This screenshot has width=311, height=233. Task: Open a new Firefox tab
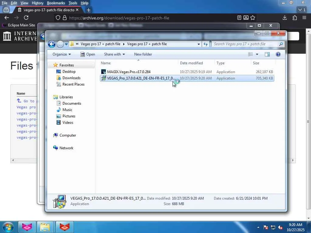(x=88, y=10)
